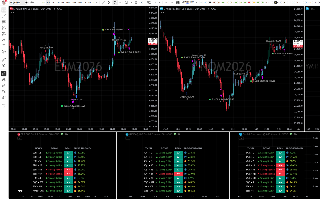Expand the S&P 500 30s panel legend

pyautogui.click(x=19, y=138)
